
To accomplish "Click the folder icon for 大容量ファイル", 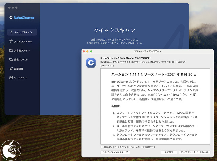I will coord(11,50).
